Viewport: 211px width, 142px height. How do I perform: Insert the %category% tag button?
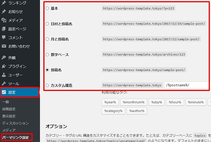[x=113, y=111]
